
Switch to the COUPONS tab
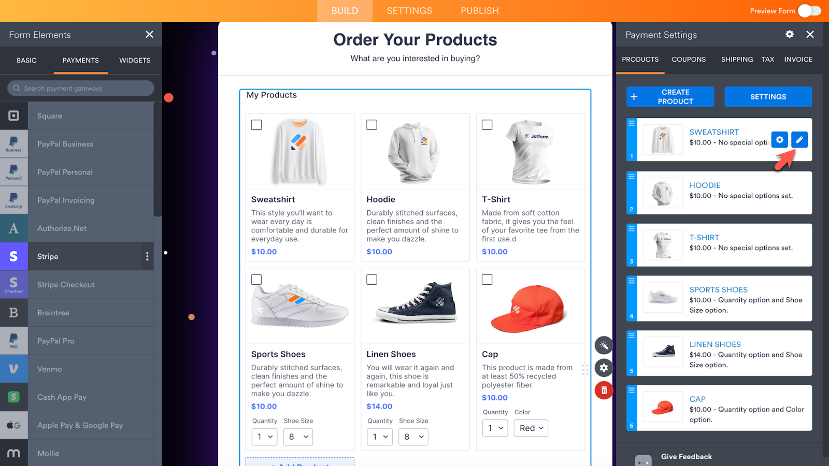pyautogui.click(x=689, y=60)
